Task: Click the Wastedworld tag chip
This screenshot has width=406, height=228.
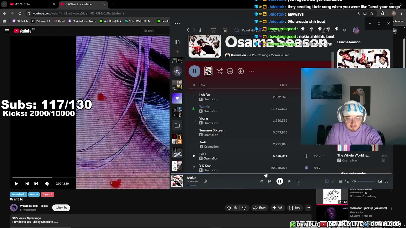Action: (x=19, y=194)
